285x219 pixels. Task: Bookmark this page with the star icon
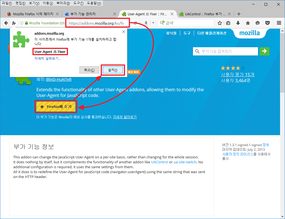pos(220,23)
